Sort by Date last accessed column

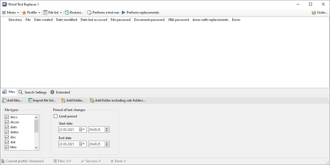(94, 20)
